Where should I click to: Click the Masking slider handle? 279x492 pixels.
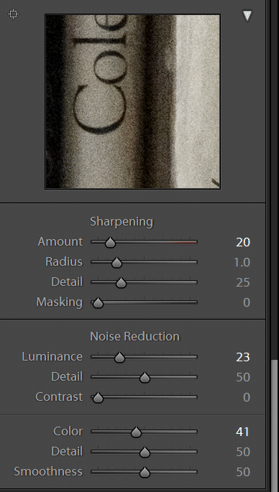coord(98,303)
